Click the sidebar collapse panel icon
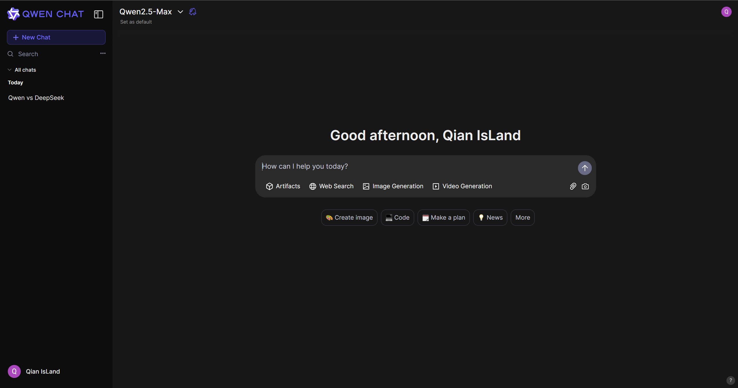The width and height of the screenshot is (738, 388). [x=99, y=14]
